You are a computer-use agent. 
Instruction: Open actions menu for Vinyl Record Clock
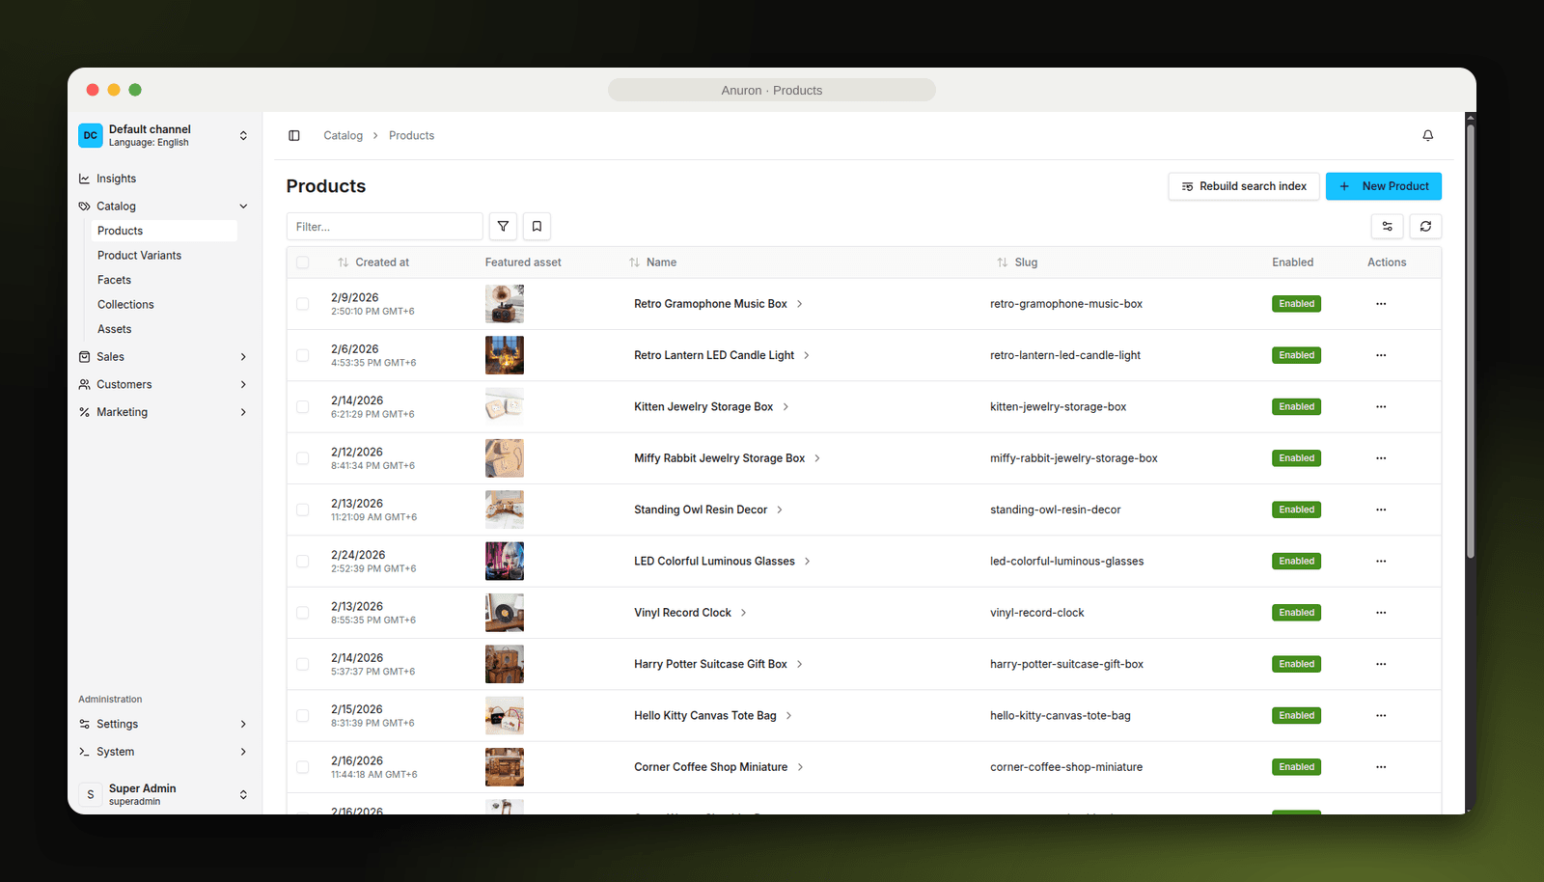click(x=1381, y=613)
